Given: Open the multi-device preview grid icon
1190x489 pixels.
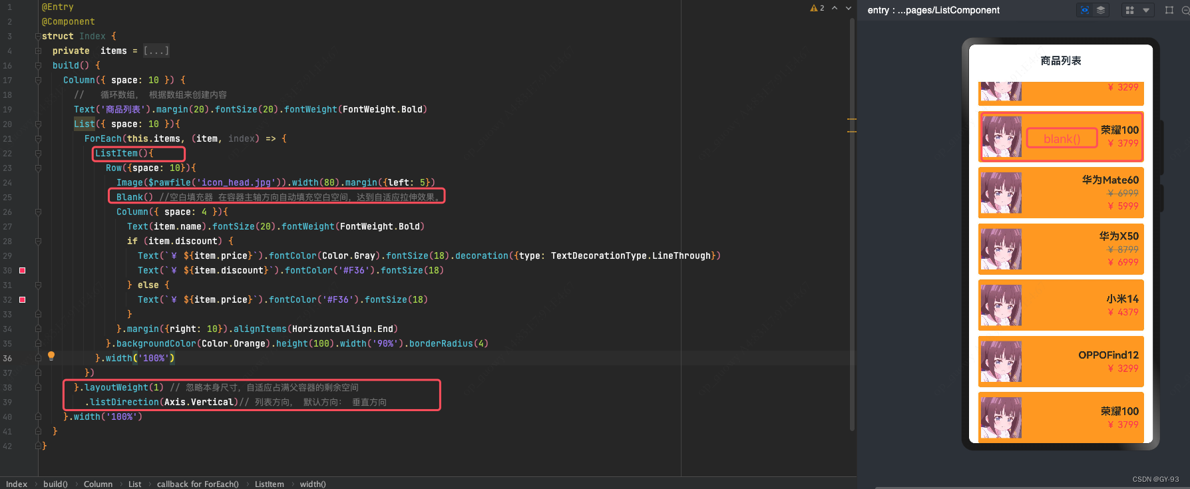Looking at the screenshot, I should [1129, 10].
